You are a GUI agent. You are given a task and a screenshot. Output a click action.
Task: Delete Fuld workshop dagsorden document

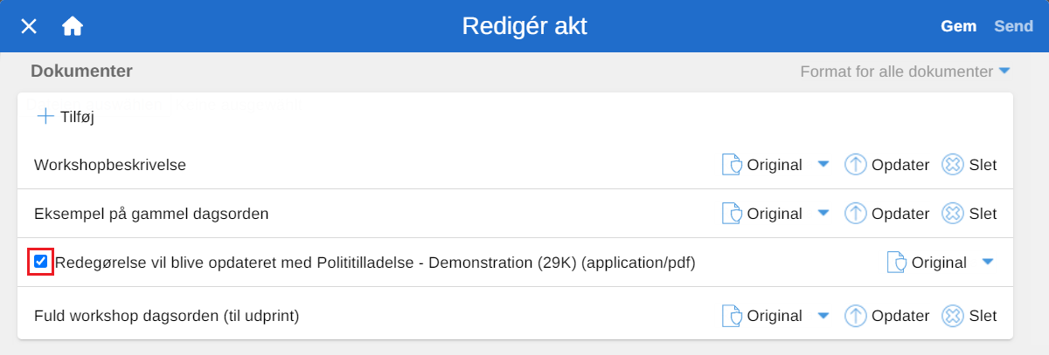(953, 316)
